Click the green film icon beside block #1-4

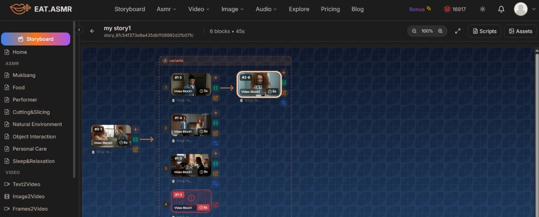pyautogui.click(x=216, y=123)
